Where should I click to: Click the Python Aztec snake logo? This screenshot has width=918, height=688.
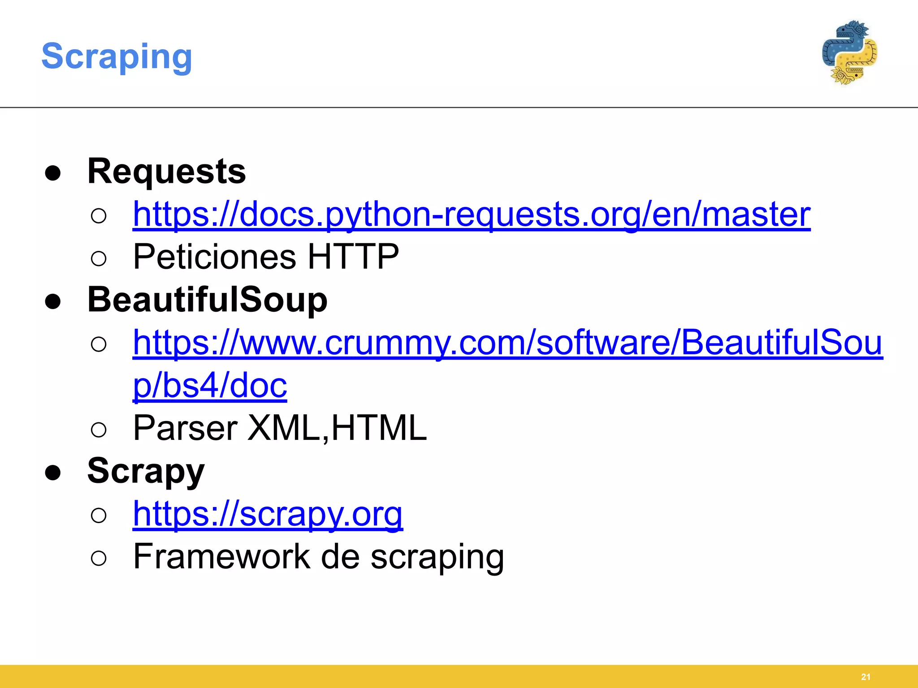click(x=849, y=52)
